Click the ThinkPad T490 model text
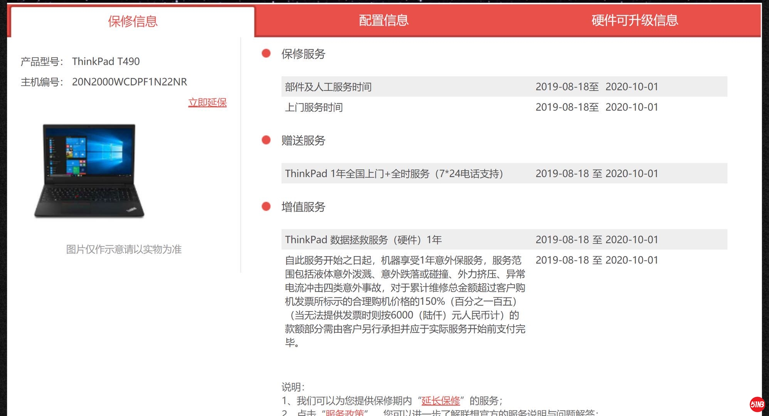Viewport: 769px width, 416px height. (106, 62)
